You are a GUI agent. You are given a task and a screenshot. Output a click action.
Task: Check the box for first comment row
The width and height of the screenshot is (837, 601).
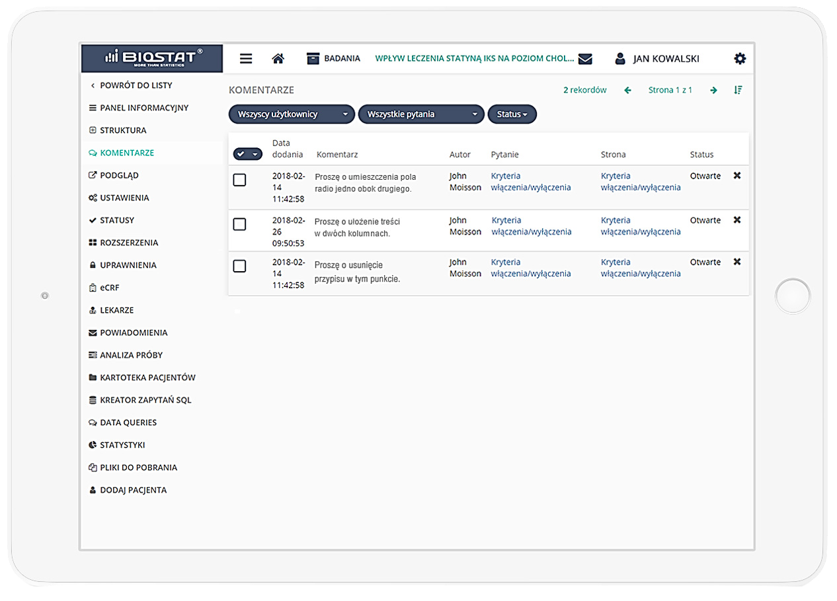pos(239,180)
